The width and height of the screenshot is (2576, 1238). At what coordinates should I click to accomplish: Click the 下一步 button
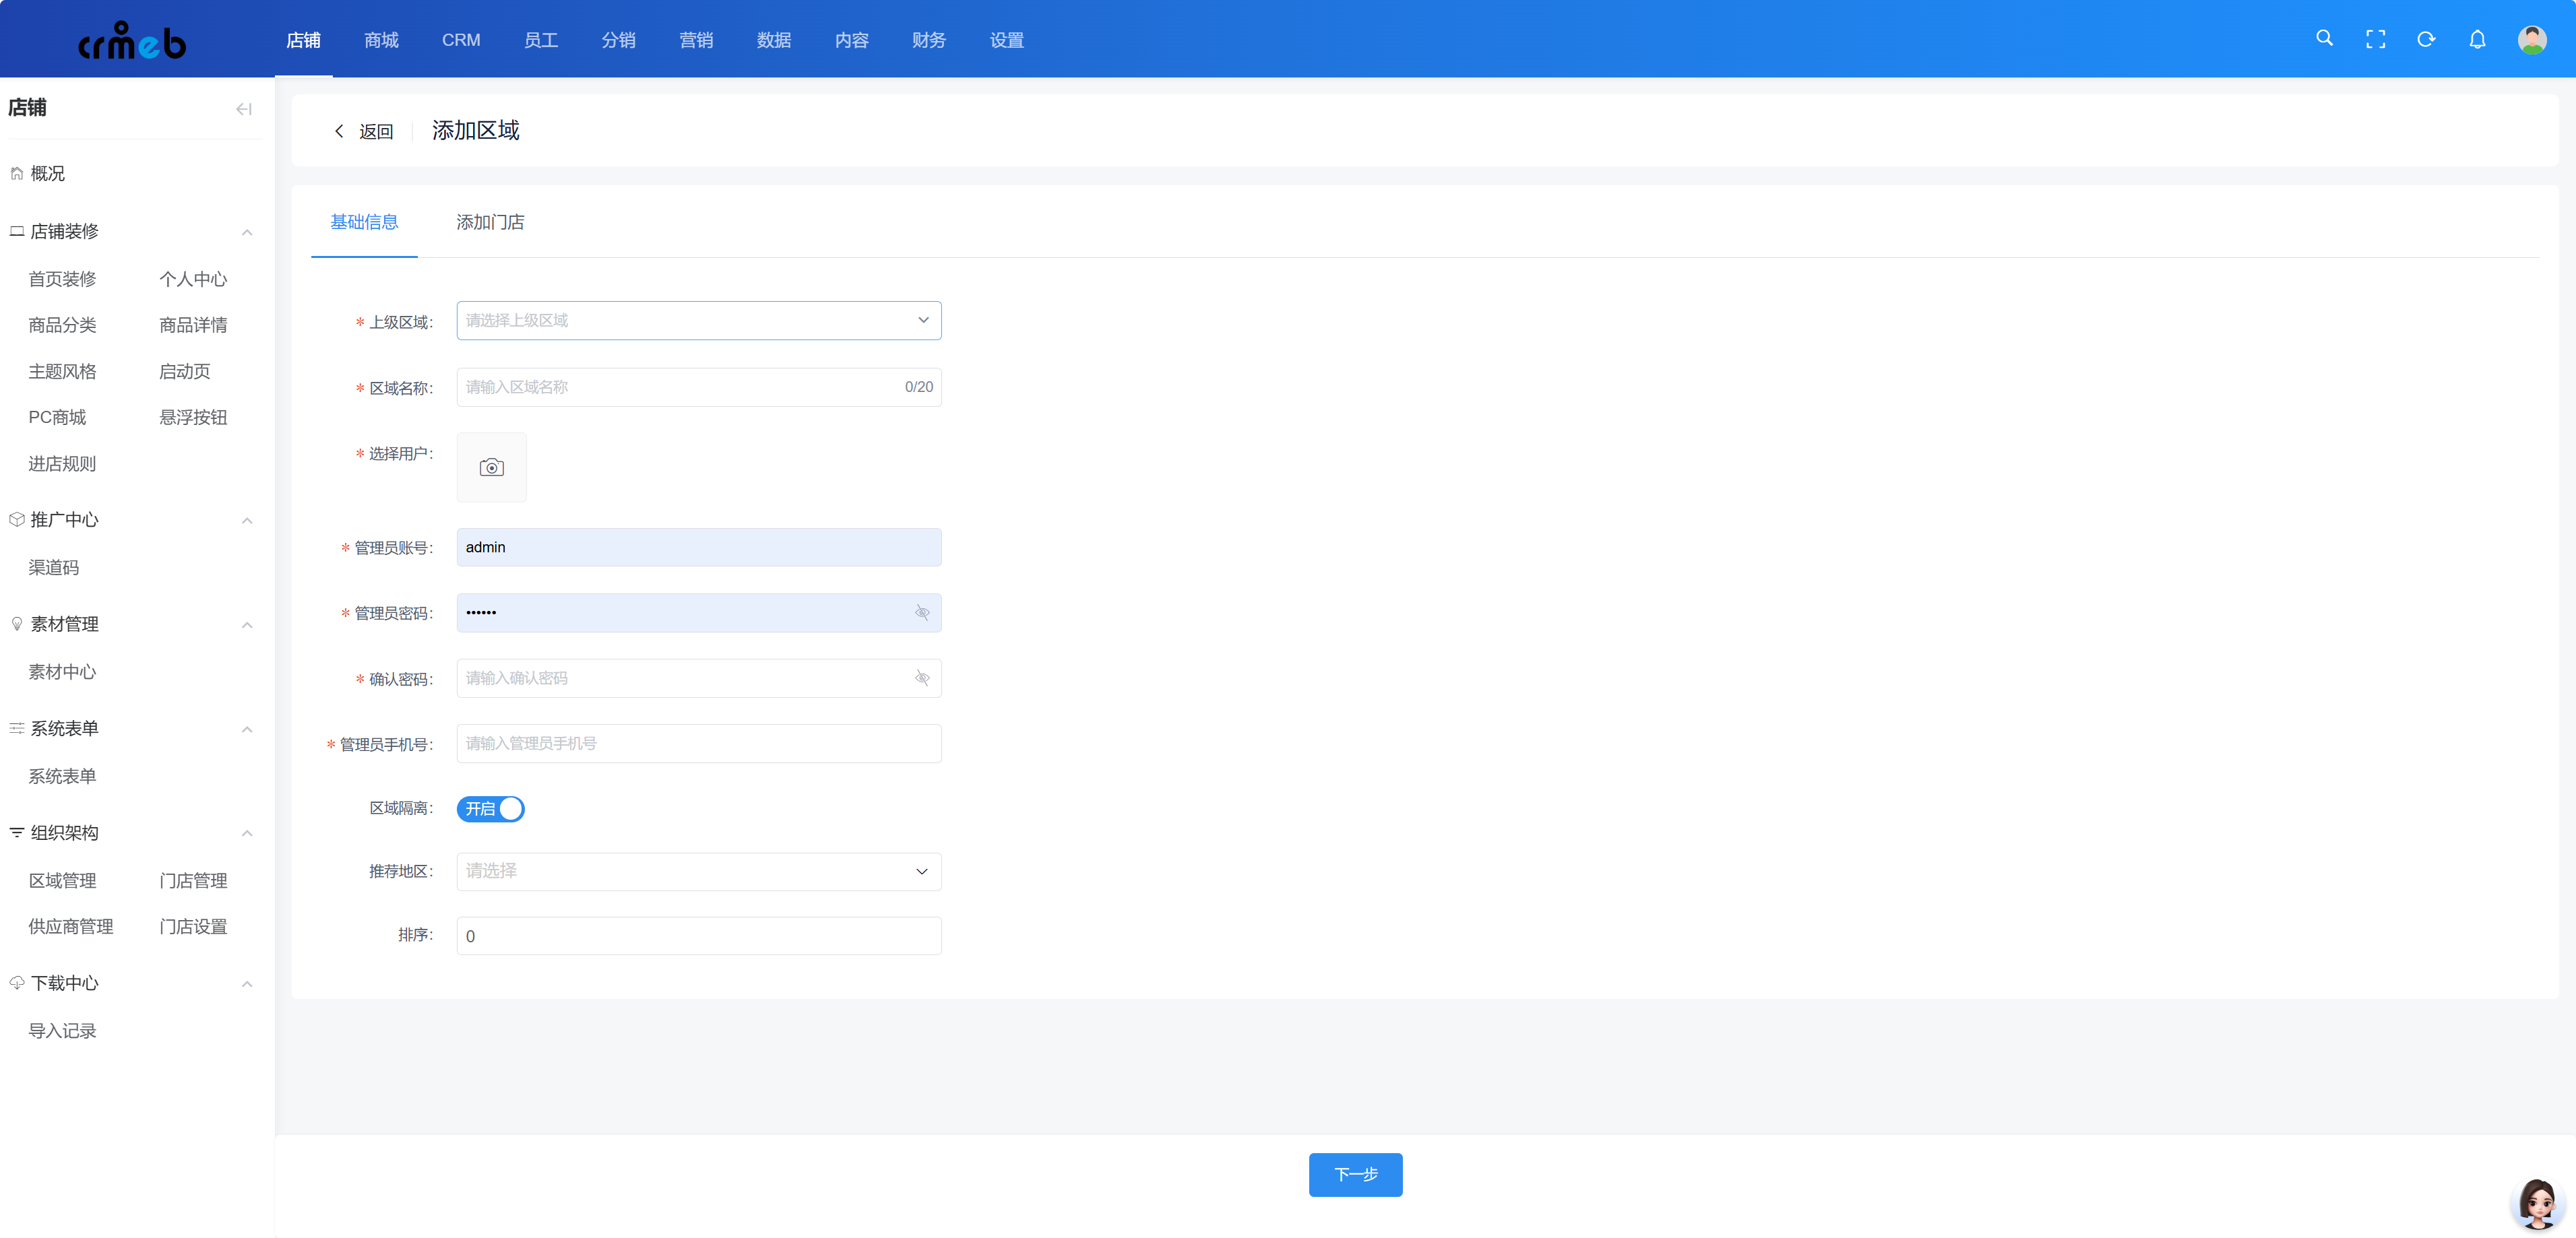(x=1355, y=1174)
